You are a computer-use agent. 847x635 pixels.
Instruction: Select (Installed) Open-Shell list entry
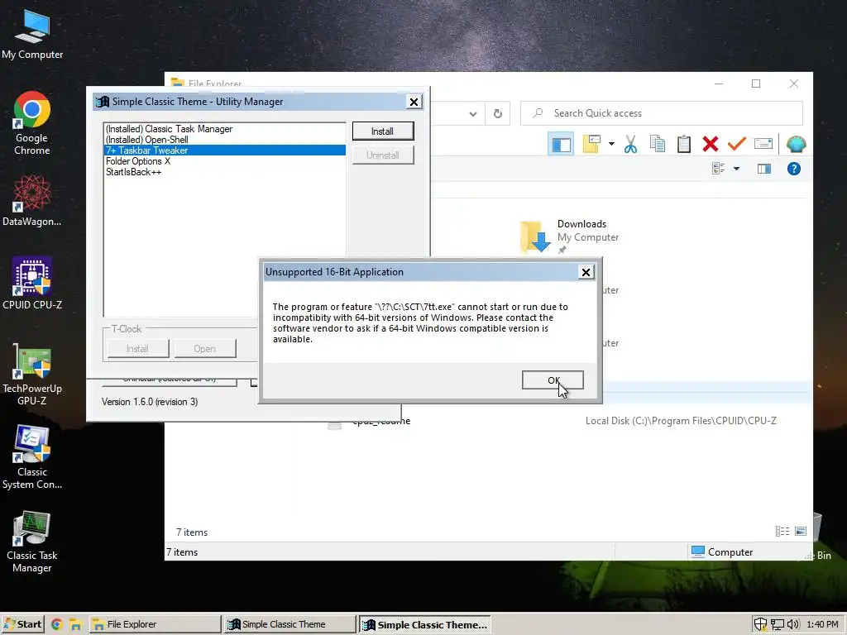point(224,140)
